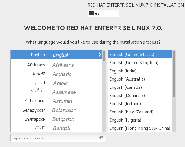185x147 pixels.
Task: Select Assamese language row
Action: [56, 92]
